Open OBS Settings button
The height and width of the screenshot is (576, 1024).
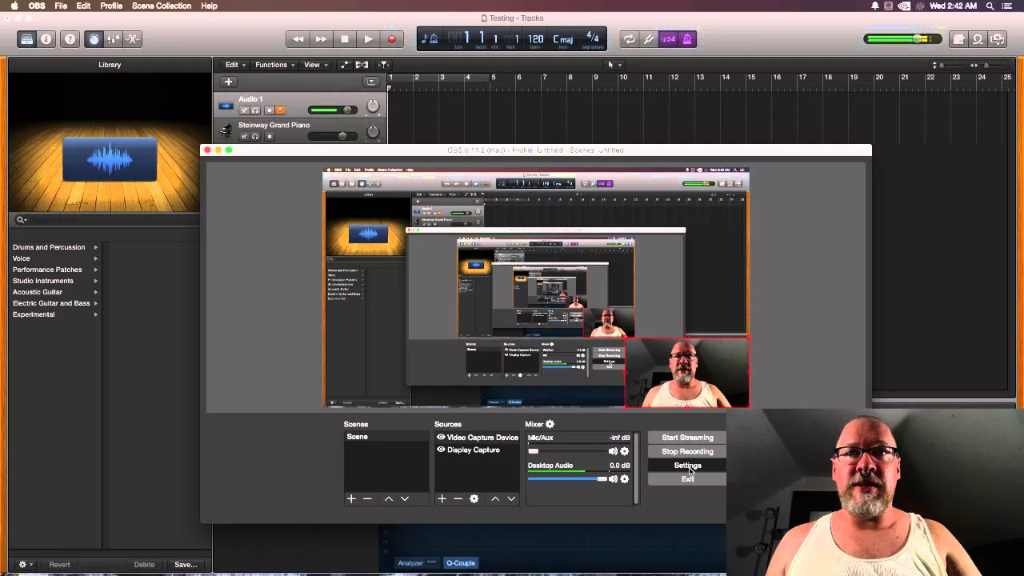pyautogui.click(x=687, y=465)
